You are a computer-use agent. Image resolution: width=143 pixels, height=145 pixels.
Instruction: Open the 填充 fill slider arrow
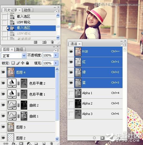click(x=56, y=63)
